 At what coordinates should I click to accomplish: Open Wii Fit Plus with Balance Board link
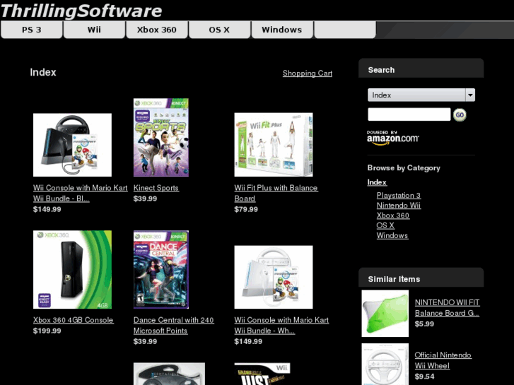coord(276,193)
